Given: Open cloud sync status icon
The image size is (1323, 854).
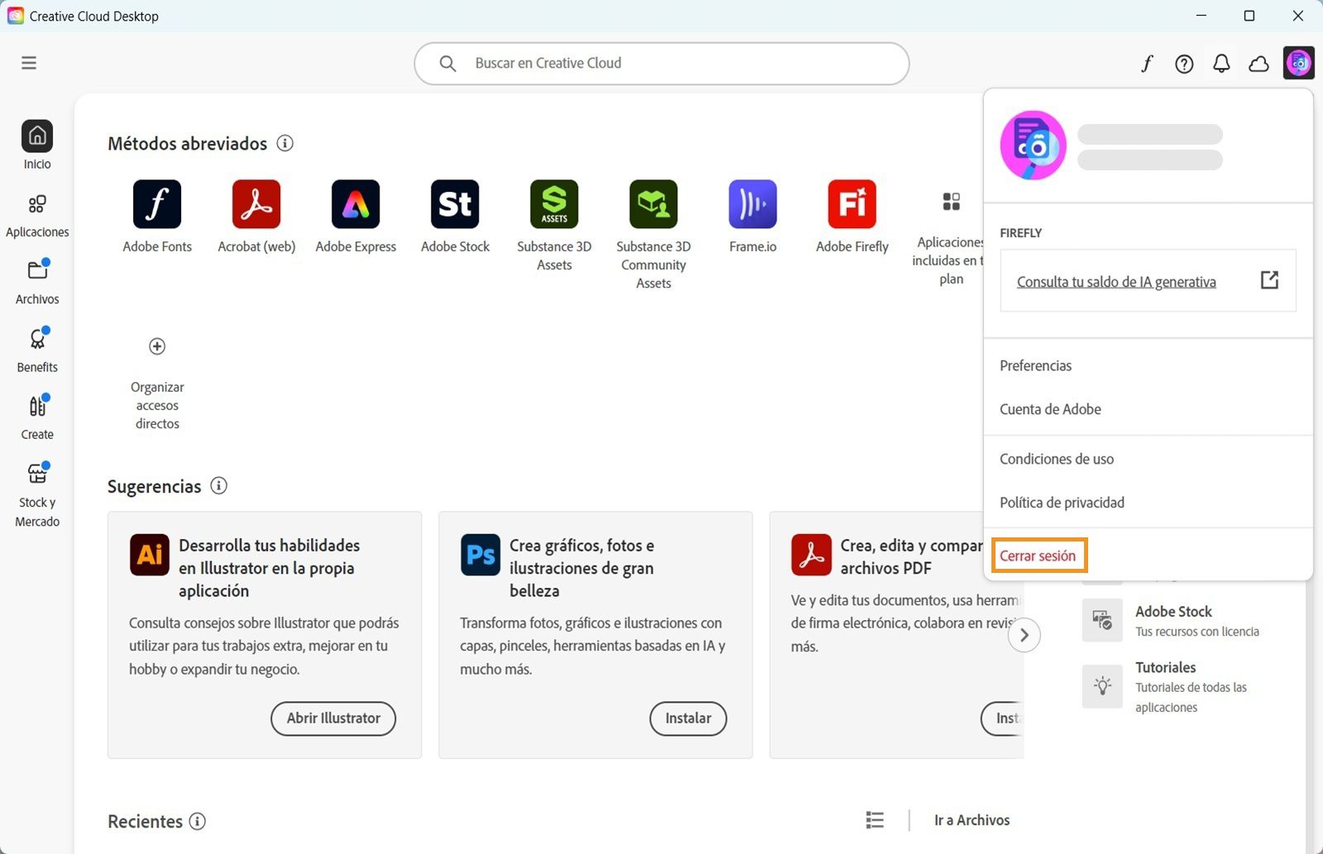Looking at the screenshot, I should click(1259, 64).
